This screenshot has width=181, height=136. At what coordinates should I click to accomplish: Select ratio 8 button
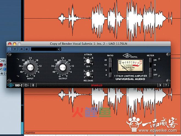[x=110, y=70]
